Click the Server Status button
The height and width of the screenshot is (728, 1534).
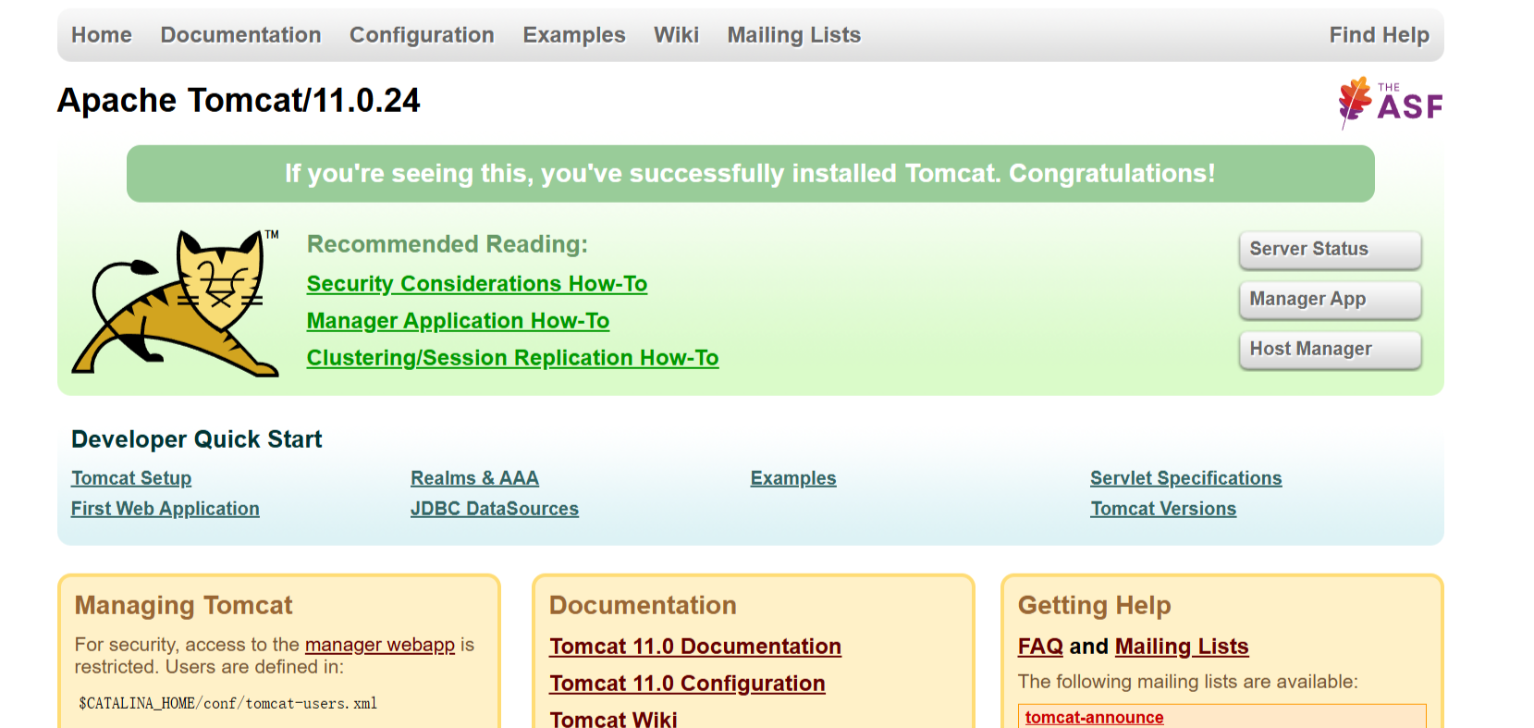pos(1330,250)
